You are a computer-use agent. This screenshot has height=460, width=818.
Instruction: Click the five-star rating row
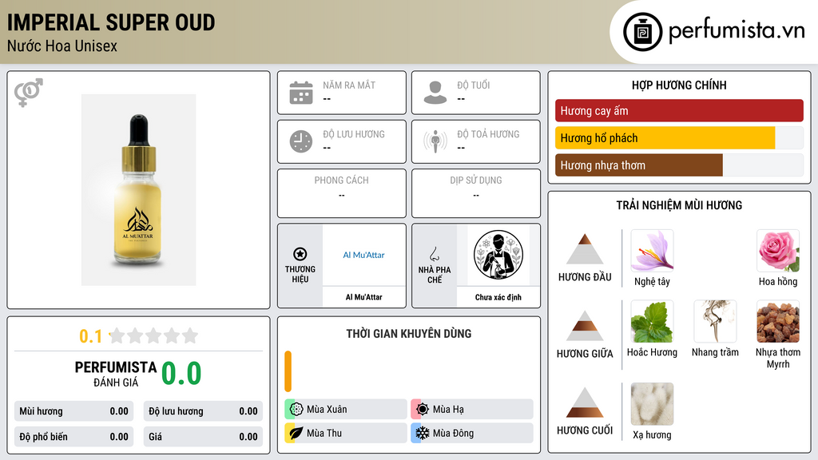click(154, 335)
